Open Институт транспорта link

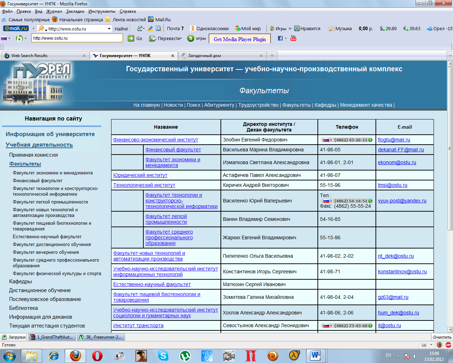click(138, 325)
